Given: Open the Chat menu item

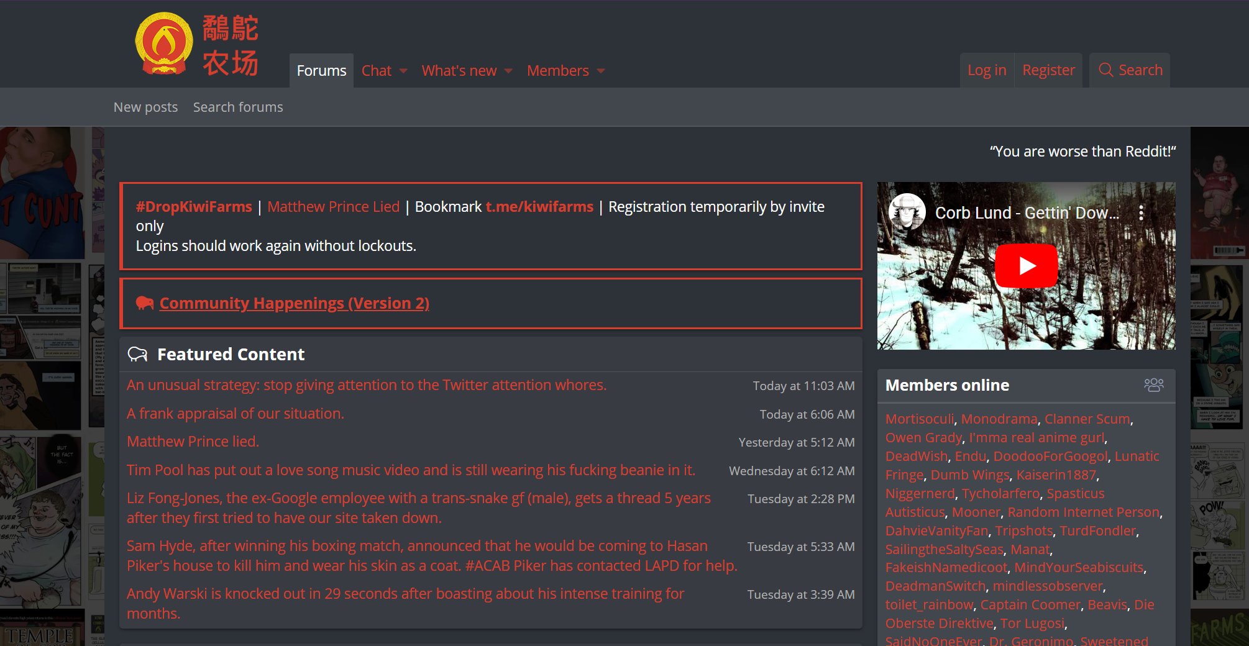Looking at the screenshot, I should click(377, 71).
